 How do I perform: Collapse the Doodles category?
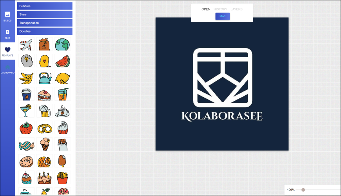tap(45, 31)
